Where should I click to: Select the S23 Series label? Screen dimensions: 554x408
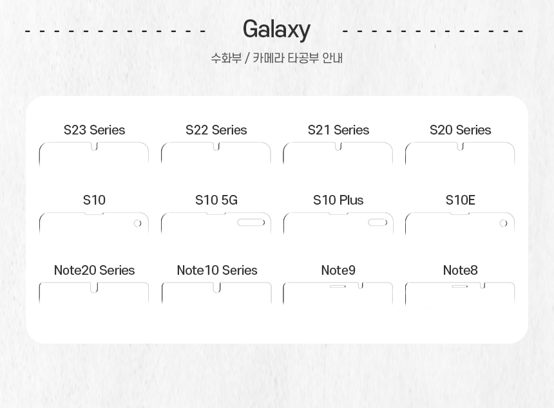94,130
